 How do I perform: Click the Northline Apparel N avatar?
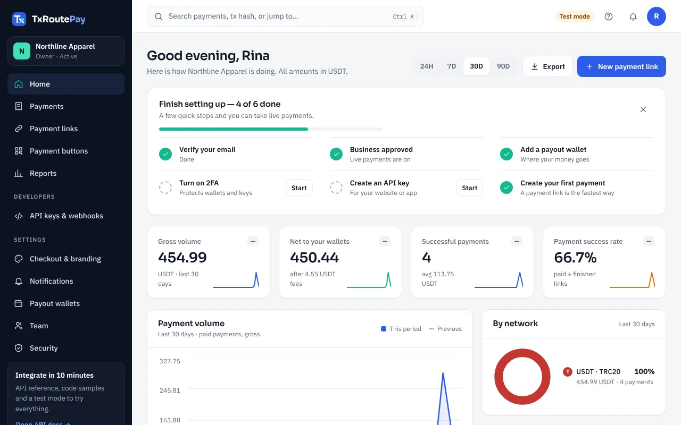point(22,51)
